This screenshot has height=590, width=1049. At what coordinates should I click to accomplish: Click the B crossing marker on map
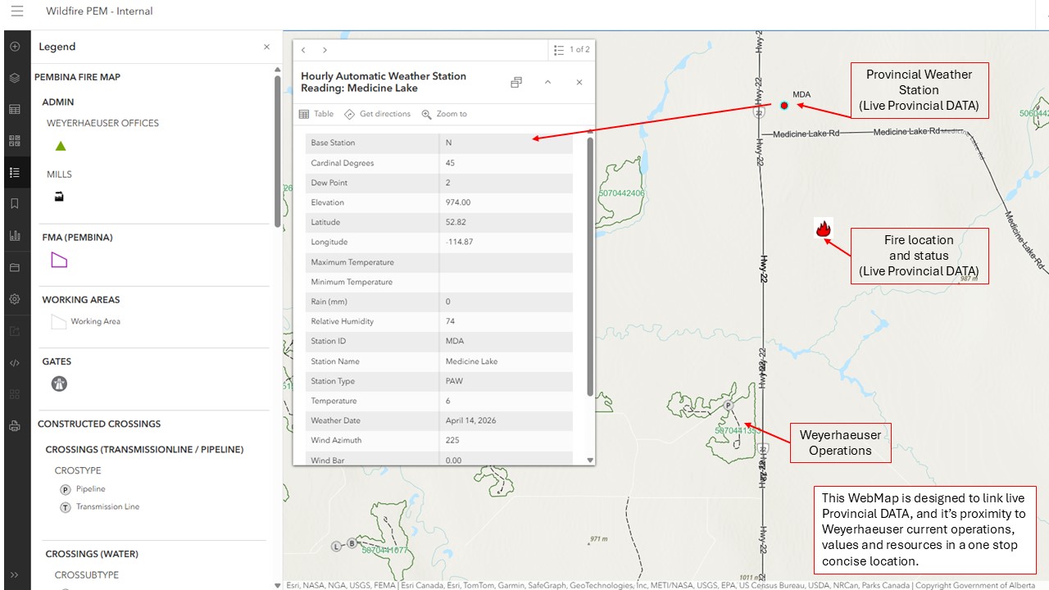(x=352, y=543)
